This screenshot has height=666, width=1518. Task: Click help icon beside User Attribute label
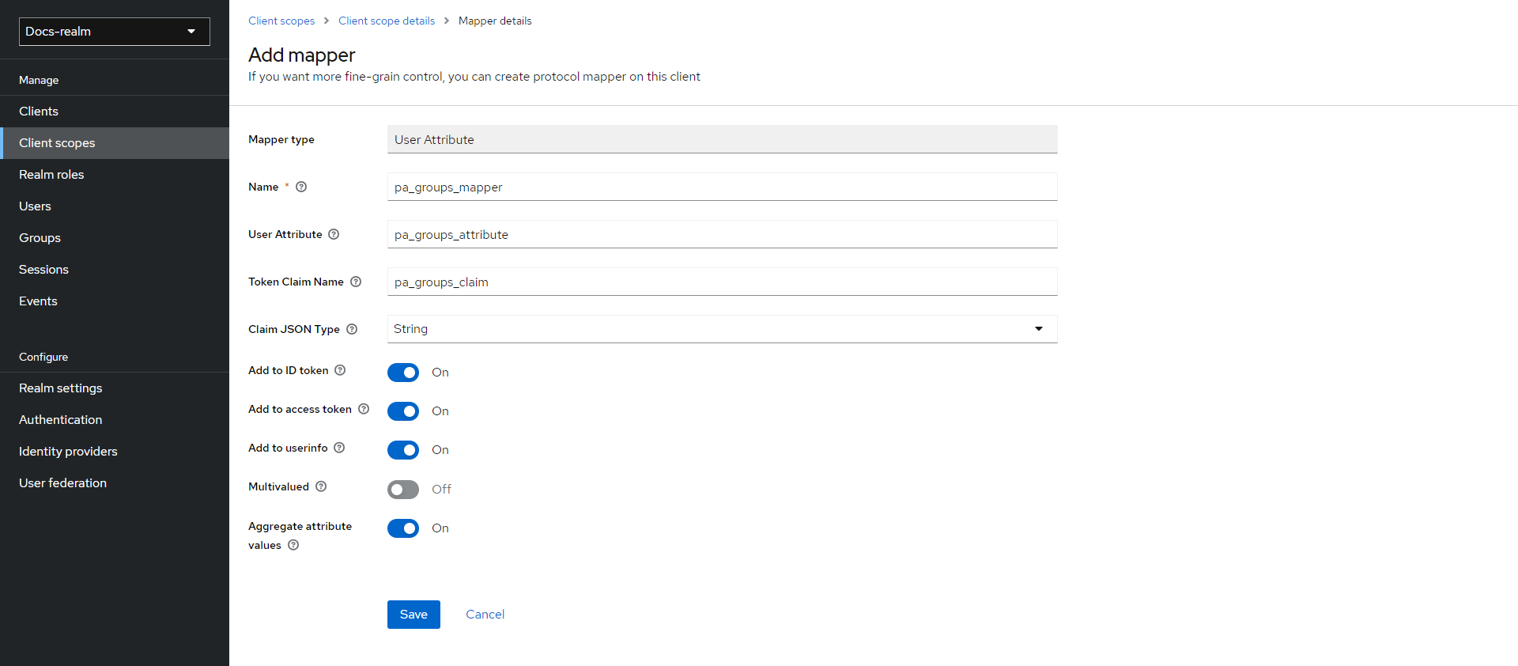point(334,234)
